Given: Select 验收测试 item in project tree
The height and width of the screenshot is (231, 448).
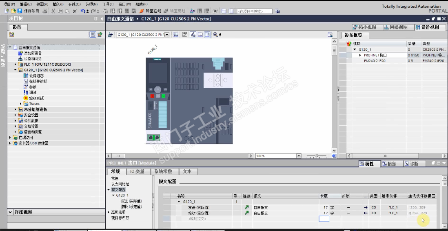Looking at the screenshot, I should pos(36,98).
